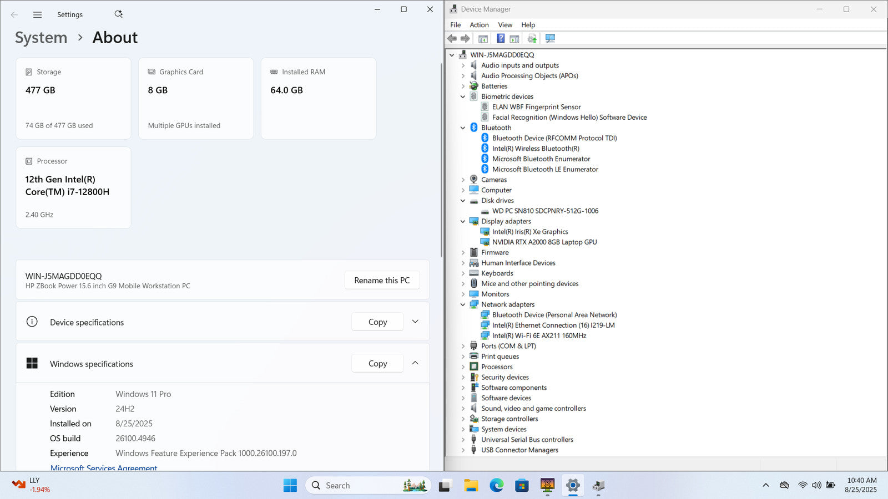The image size is (888, 499).
Task: Select NVIDIA RTX A2000 8GB Laptop GPU
Action: tap(544, 242)
